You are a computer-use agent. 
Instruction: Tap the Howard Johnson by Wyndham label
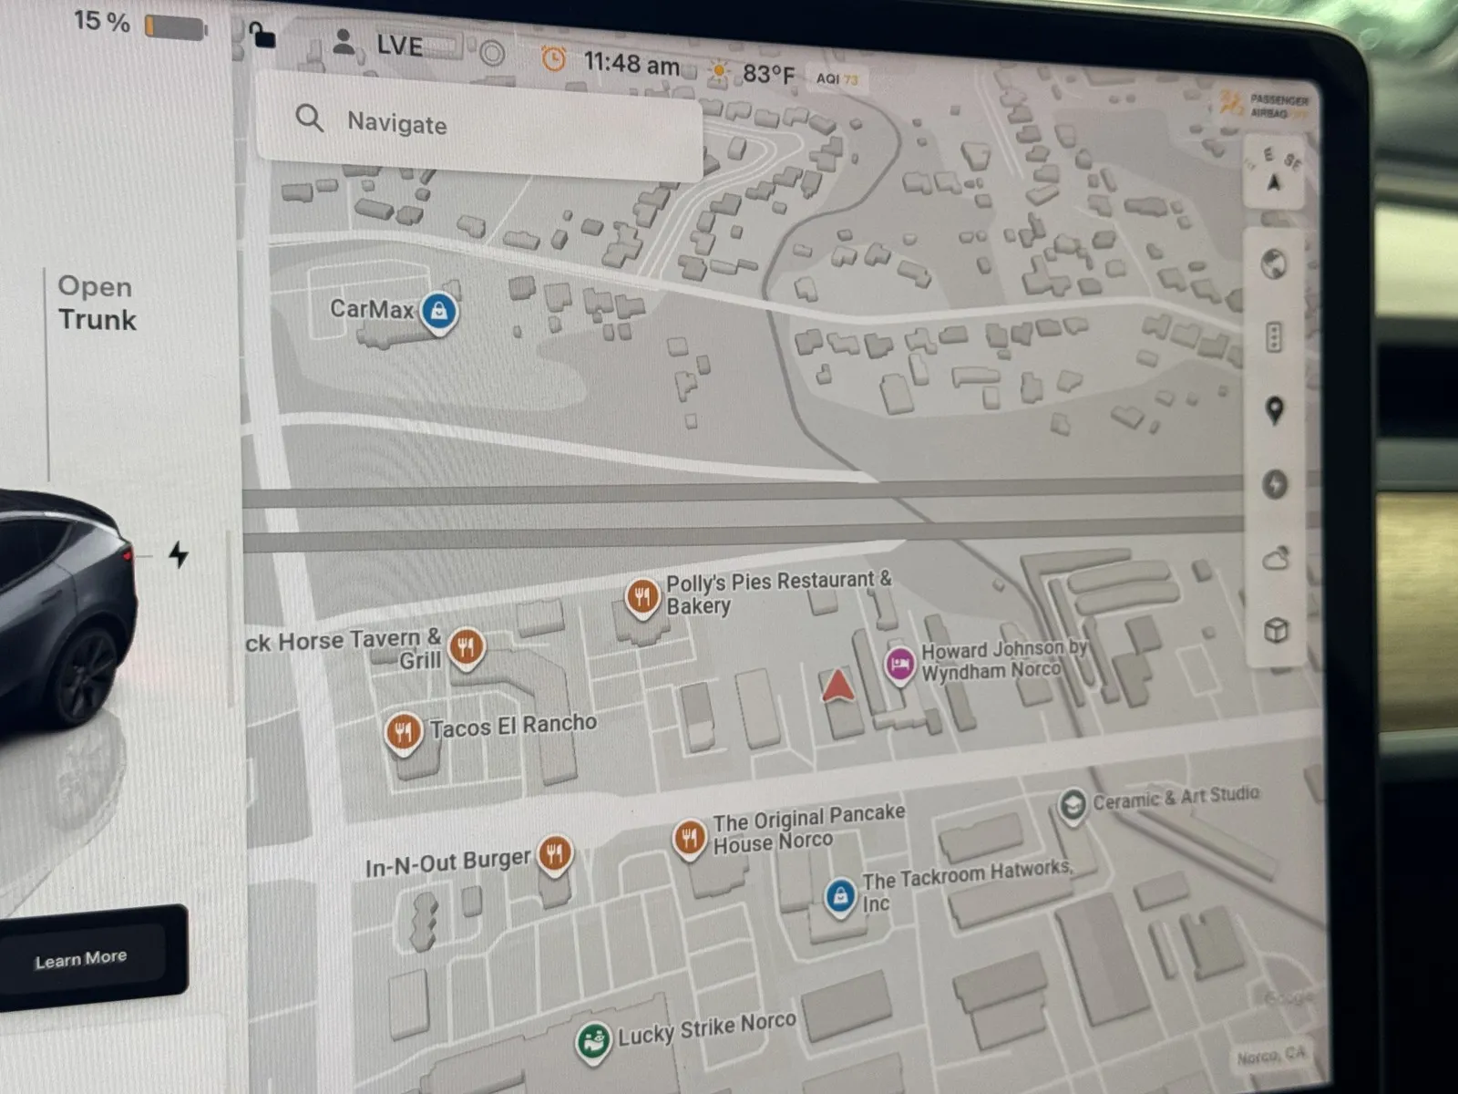tap(1004, 660)
